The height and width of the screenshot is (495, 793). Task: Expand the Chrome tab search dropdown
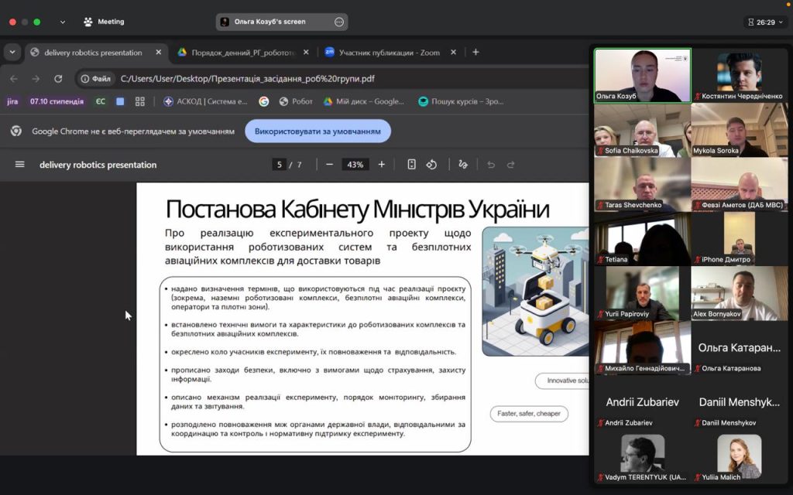tap(12, 53)
